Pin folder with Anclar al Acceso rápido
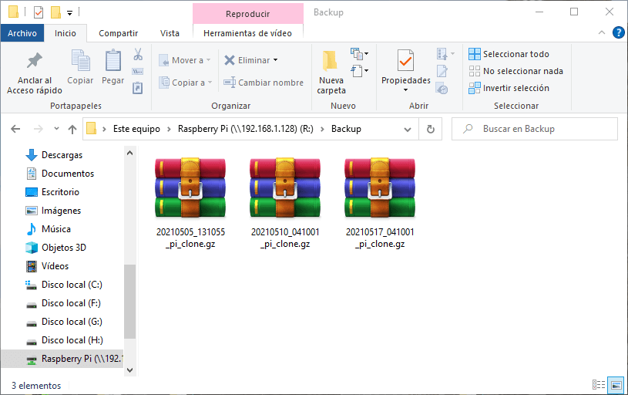Screen dimensions: 628x395 [35, 73]
